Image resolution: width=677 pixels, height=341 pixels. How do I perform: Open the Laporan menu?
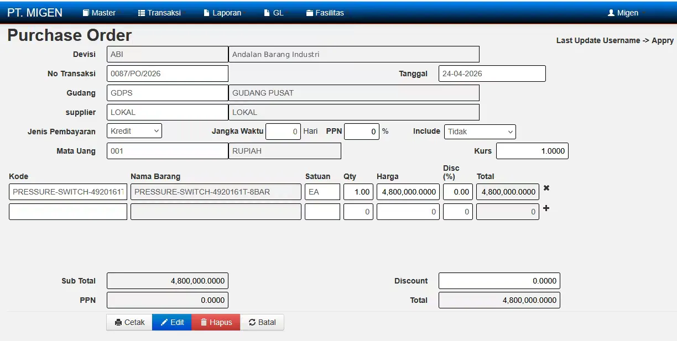[x=222, y=13]
